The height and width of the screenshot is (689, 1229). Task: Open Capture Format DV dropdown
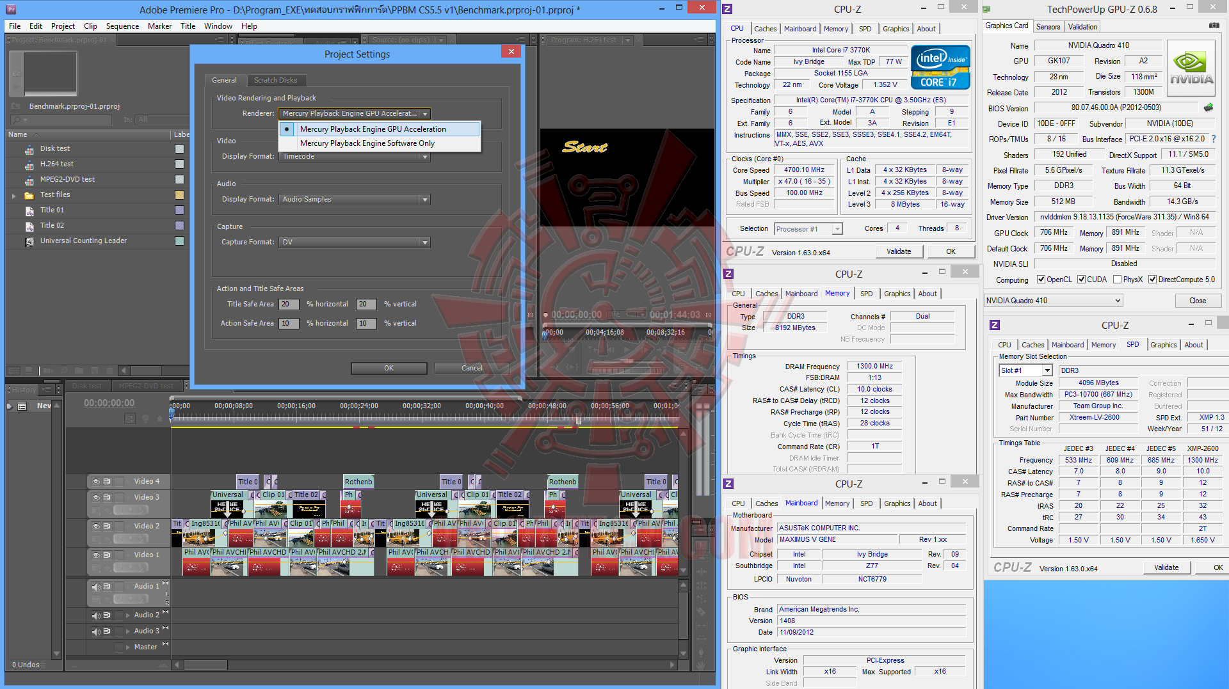(355, 242)
